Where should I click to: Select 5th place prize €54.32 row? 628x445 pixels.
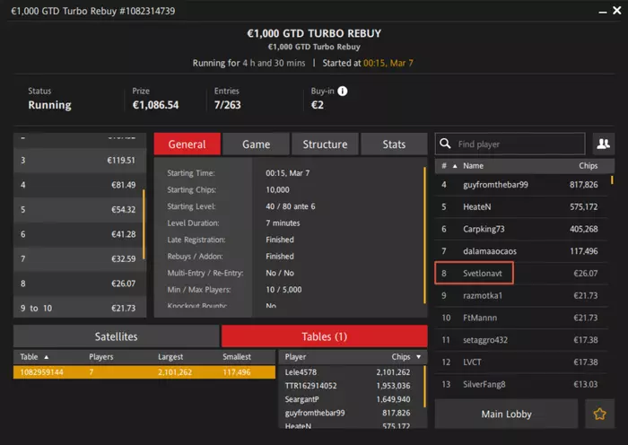(79, 209)
